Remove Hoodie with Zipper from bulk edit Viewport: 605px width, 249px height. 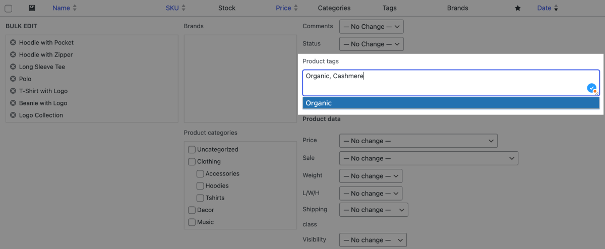[x=13, y=55]
